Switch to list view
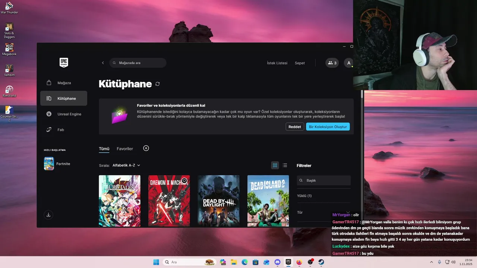 285,165
